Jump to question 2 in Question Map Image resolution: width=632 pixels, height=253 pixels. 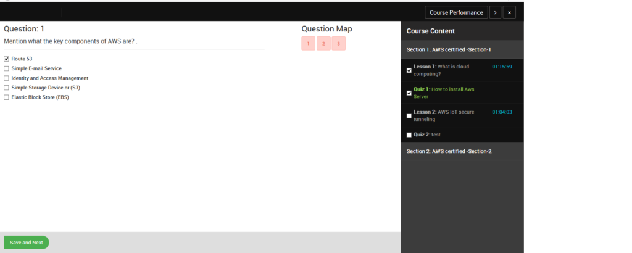(323, 44)
